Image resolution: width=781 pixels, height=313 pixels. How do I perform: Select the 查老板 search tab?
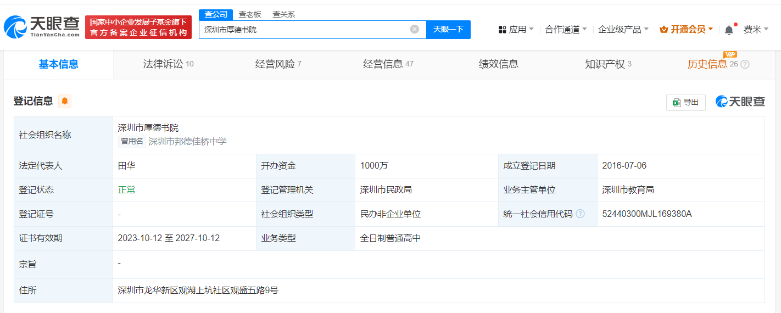tap(250, 14)
